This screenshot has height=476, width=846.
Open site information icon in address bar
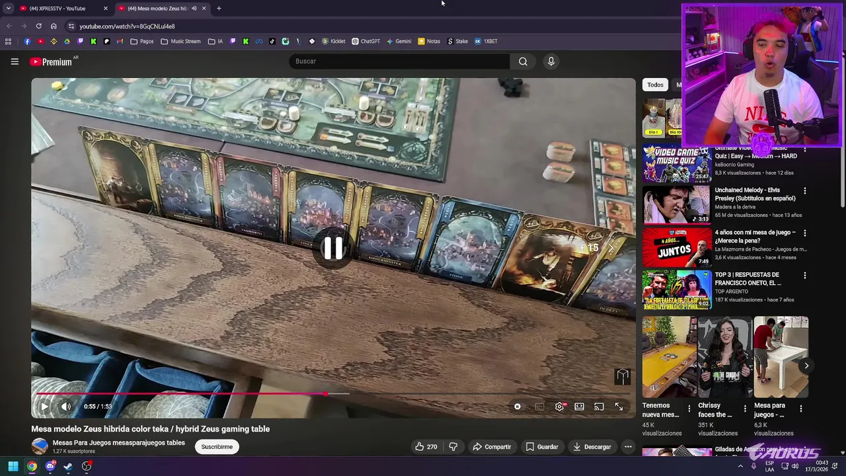pyautogui.click(x=71, y=26)
